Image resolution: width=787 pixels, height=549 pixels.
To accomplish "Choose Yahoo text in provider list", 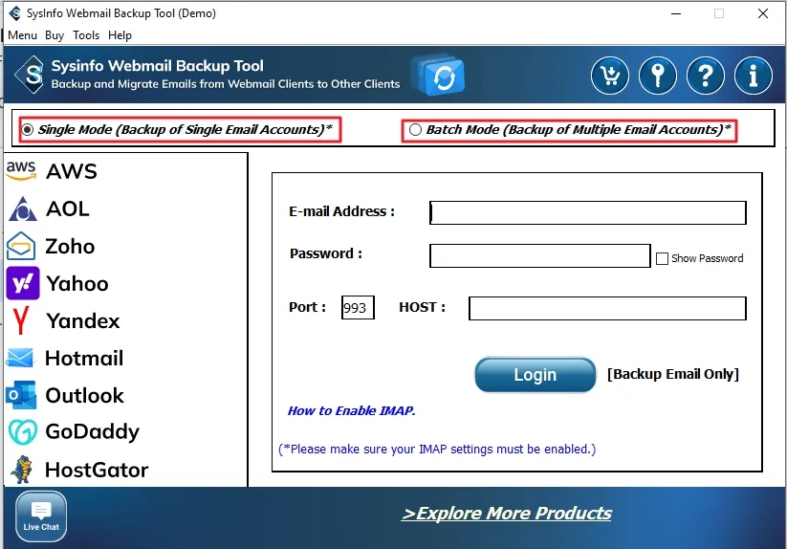I will tap(77, 284).
